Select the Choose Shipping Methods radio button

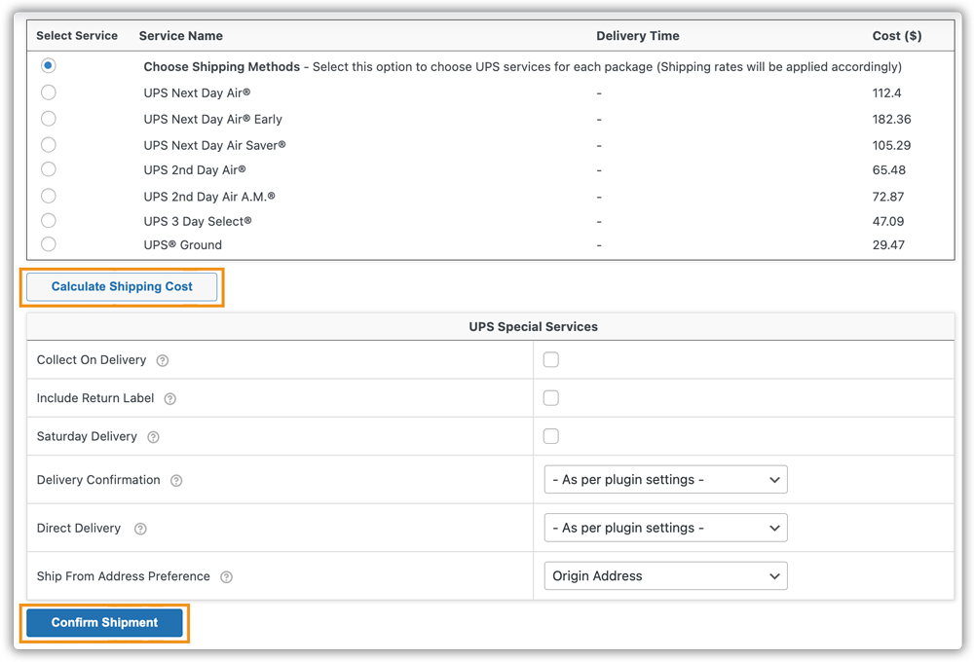pos(48,66)
